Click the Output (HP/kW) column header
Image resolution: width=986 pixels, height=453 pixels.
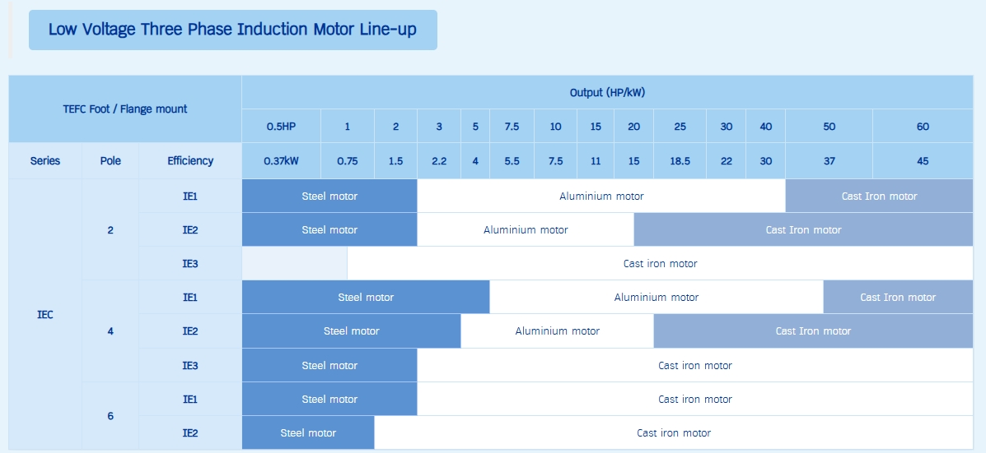click(607, 92)
